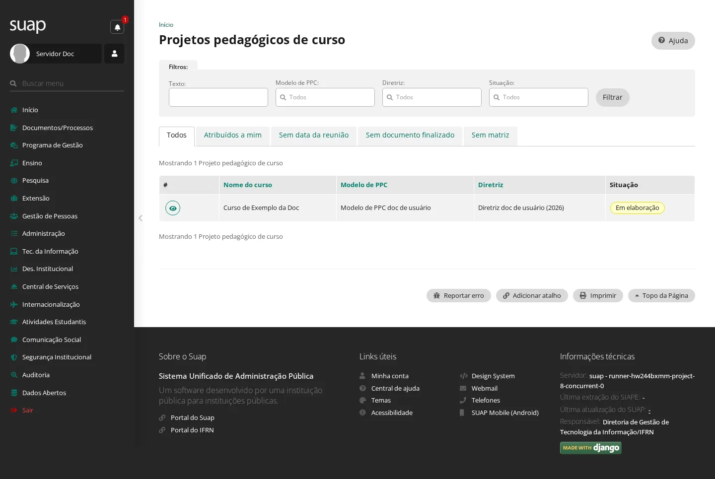Click the Comunicação Social chat icon

point(14,340)
